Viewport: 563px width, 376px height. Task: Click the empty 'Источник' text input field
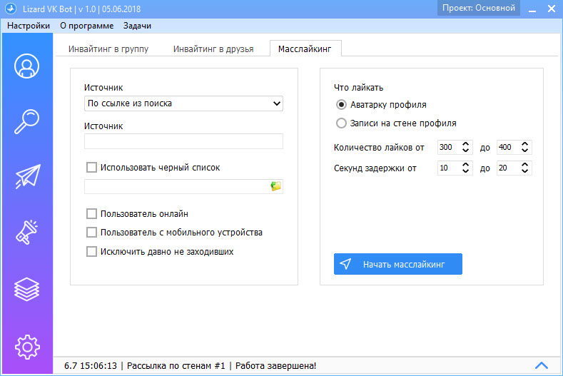[183, 141]
